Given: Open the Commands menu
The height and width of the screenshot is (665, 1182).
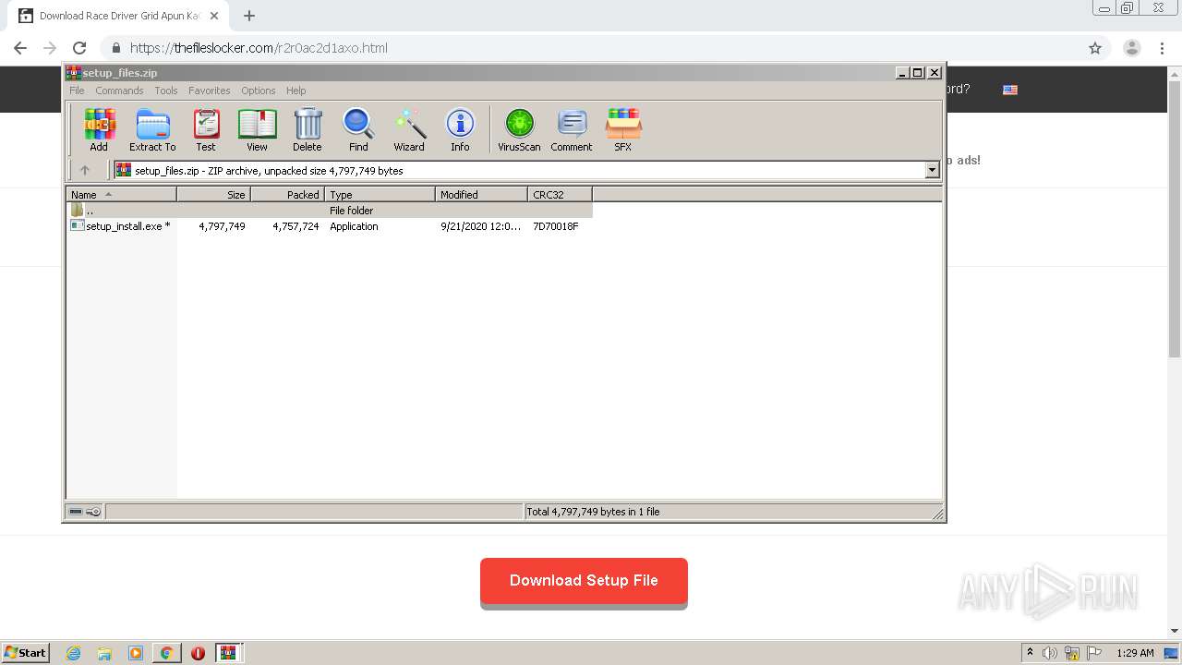Looking at the screenshot, I should 119,91.
